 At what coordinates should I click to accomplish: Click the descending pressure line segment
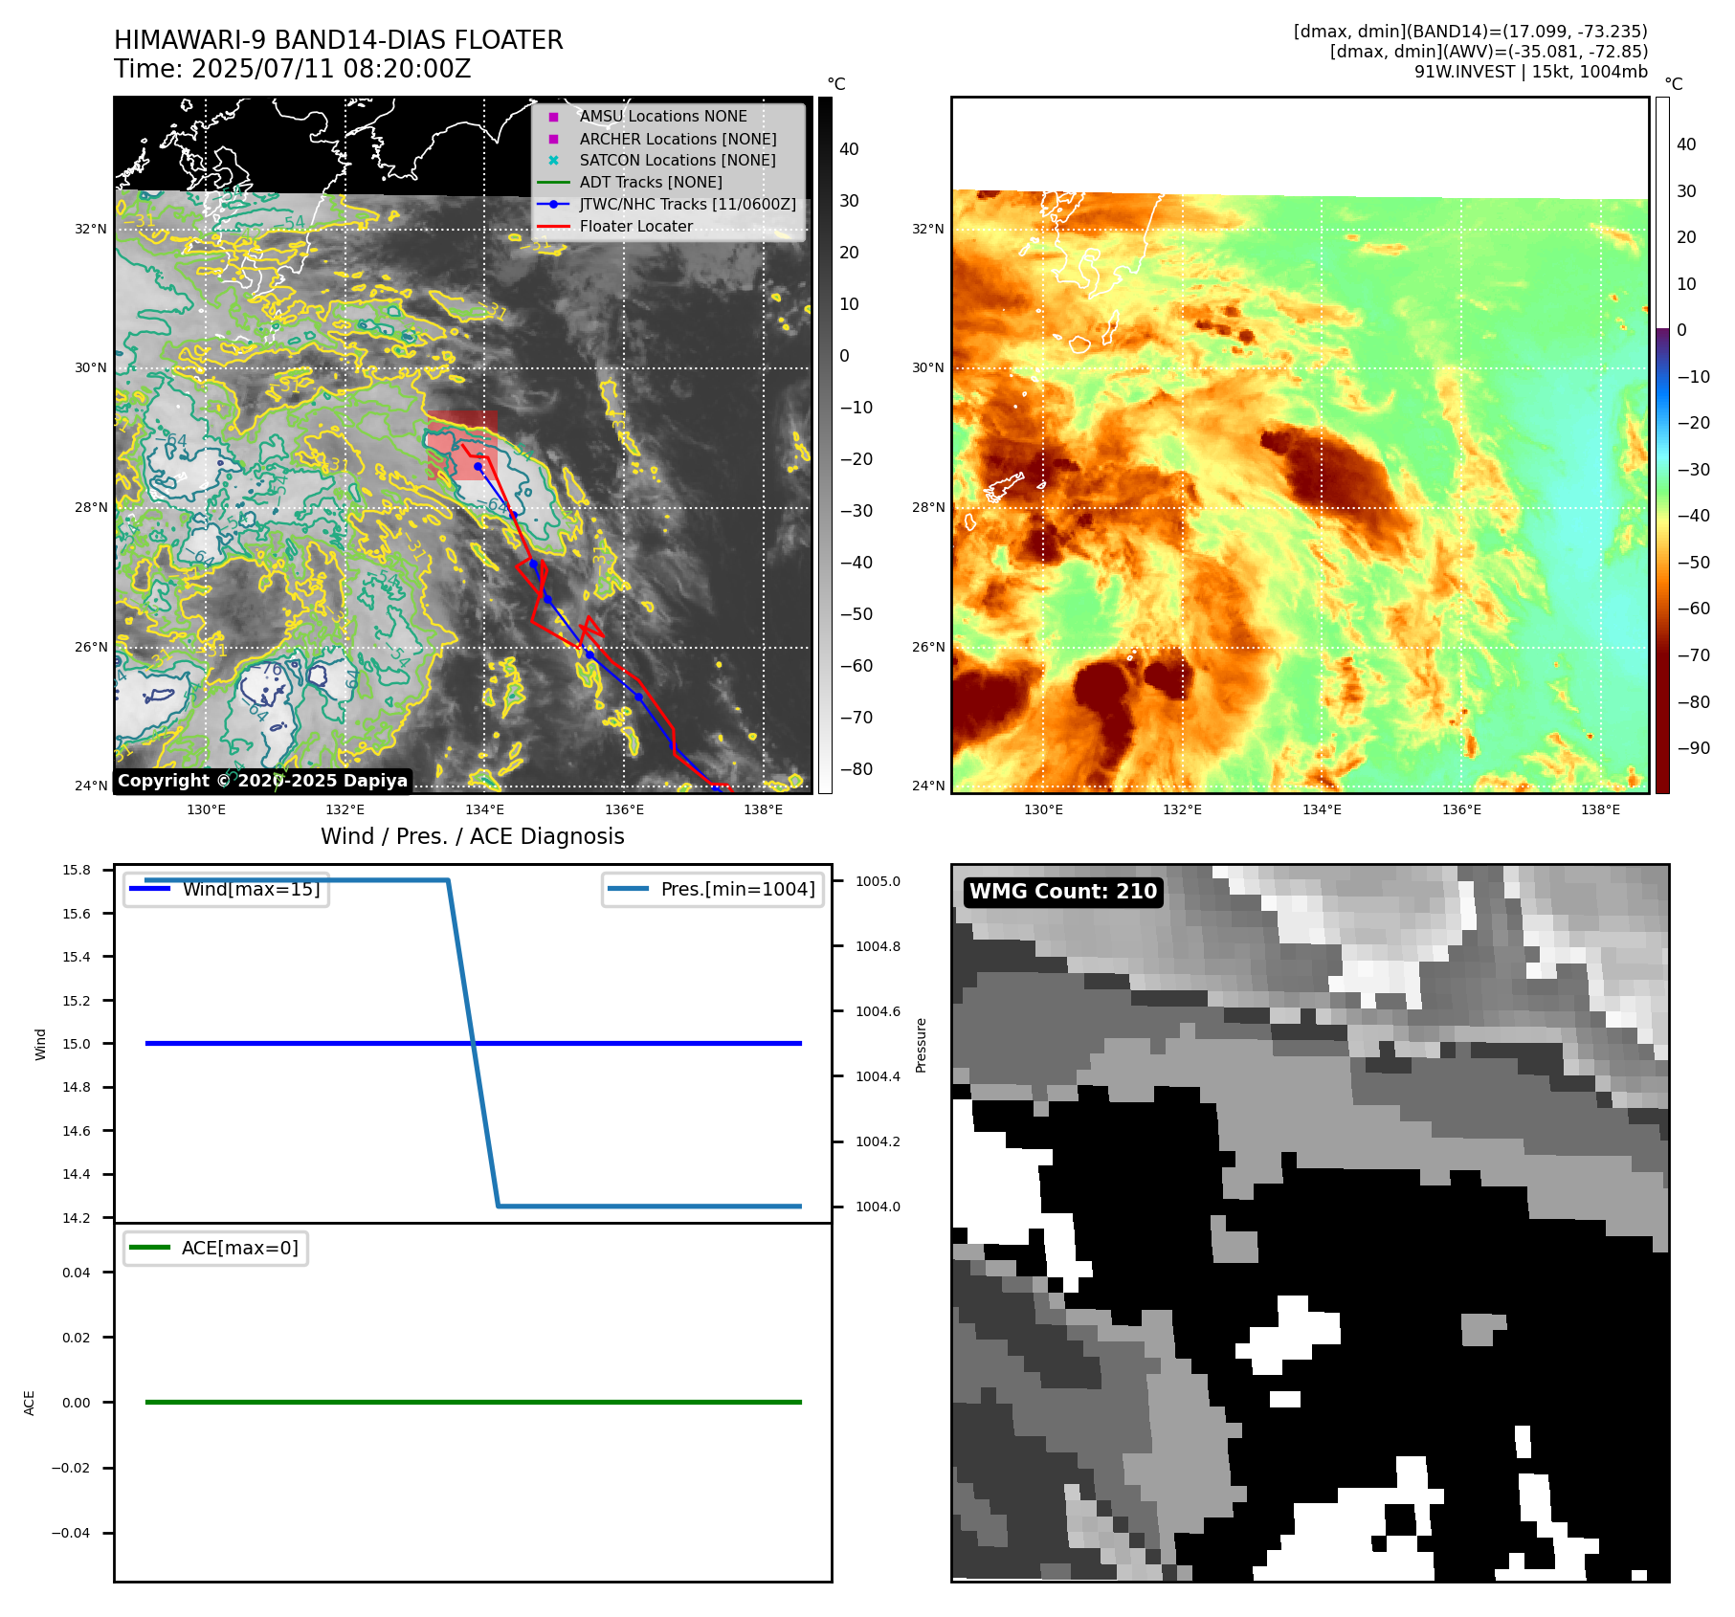click(x=473, y=1043)
